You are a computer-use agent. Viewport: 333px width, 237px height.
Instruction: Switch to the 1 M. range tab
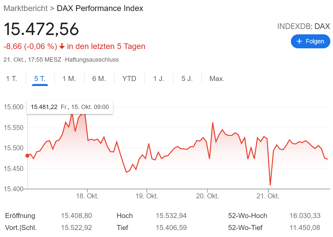coord(69,79)
